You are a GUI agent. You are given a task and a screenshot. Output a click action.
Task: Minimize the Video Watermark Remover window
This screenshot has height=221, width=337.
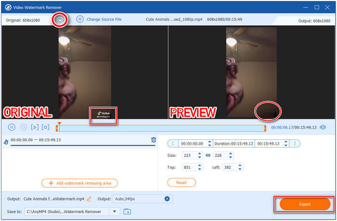tap(306, 7)
